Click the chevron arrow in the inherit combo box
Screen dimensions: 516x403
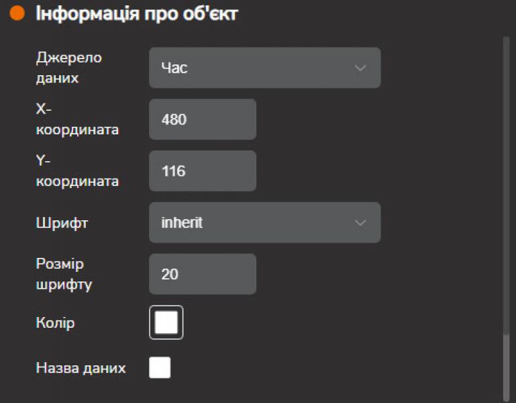pyautogui.click(x=360, y=222)
